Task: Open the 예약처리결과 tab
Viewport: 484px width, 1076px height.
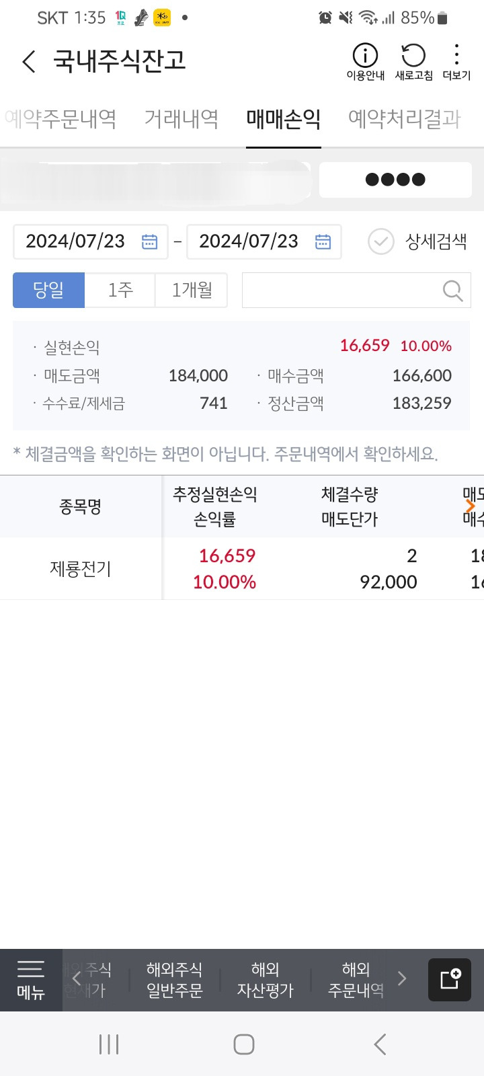Action: 404,119
